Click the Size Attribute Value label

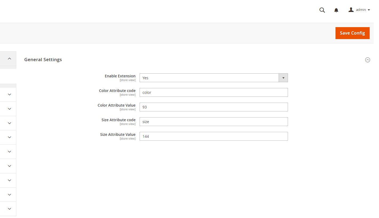[118, 135]
